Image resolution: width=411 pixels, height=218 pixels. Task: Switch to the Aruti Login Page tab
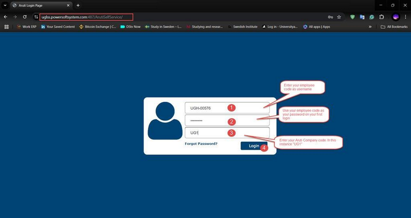37,5
